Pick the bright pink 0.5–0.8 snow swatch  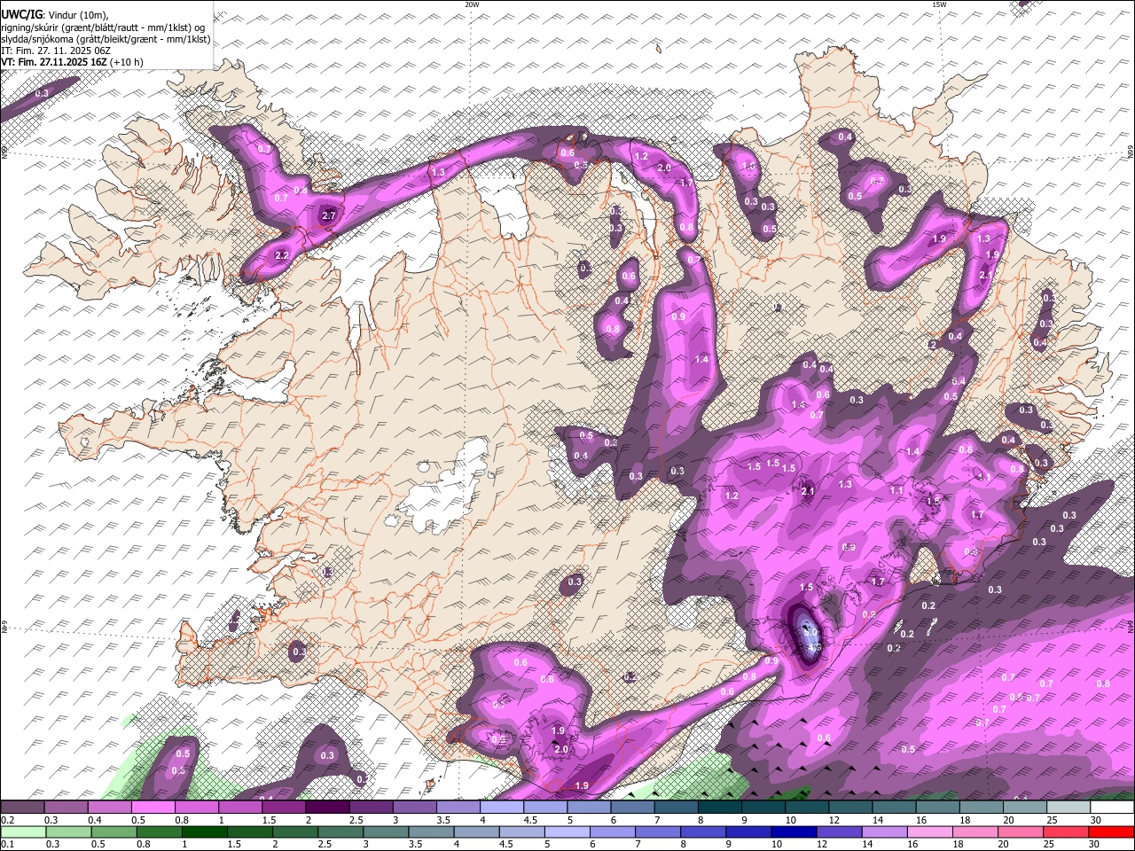click(153, 808)
